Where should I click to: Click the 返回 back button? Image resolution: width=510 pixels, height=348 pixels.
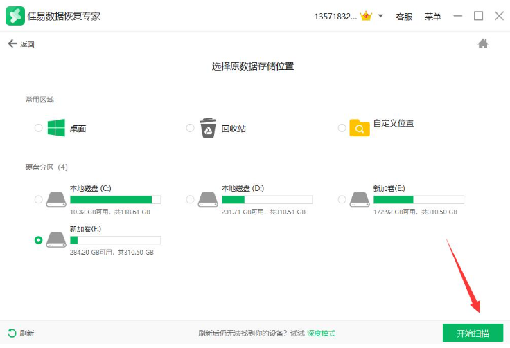coord(21,44)
